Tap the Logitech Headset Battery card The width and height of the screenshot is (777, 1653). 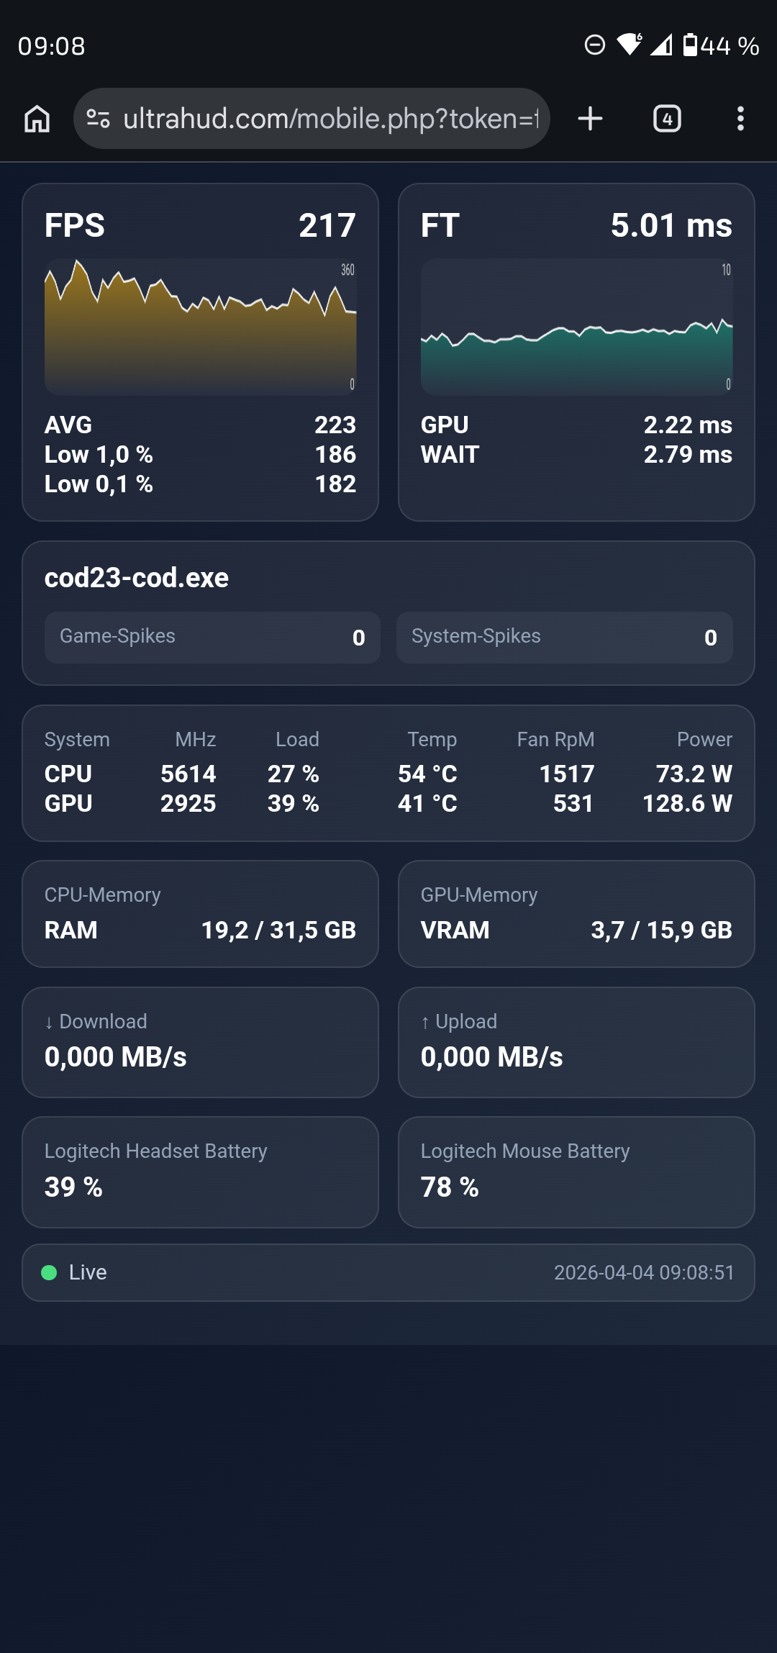coord(200,1172)
